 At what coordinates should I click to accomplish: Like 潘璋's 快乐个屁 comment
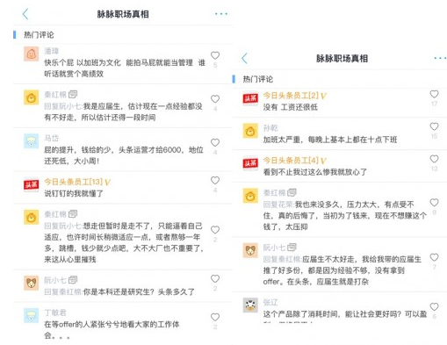click(215, 55)
